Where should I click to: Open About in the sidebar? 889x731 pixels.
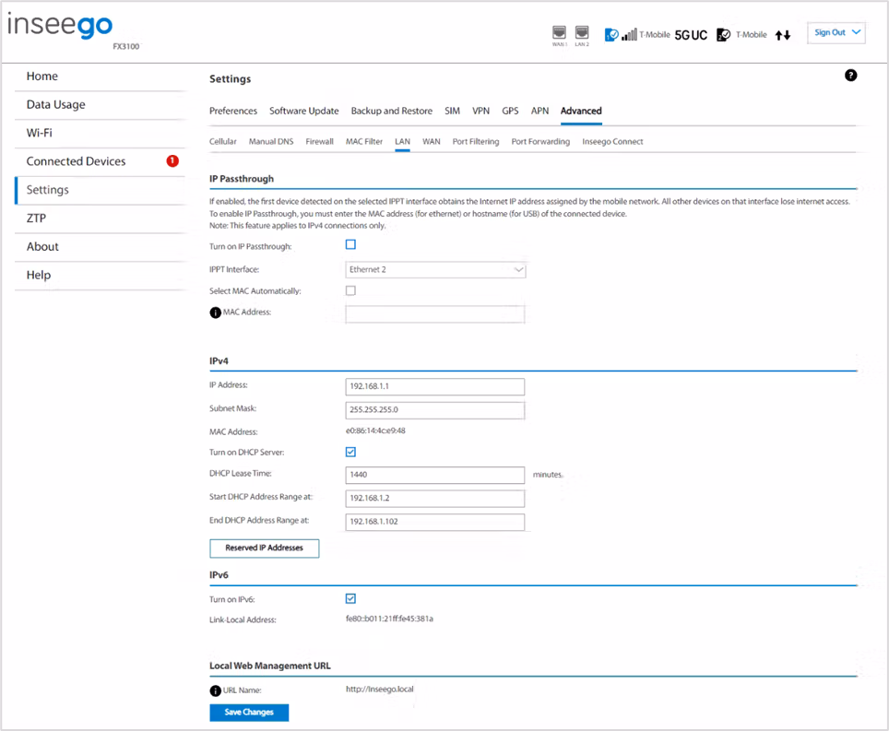[42, 246]
